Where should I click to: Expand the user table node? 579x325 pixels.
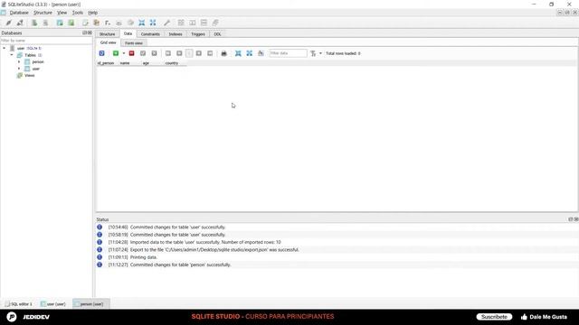pos(19,69)
